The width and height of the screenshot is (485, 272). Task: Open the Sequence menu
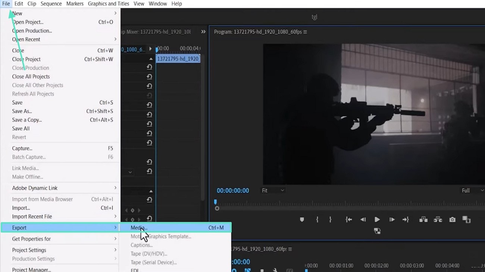(51, 3)
